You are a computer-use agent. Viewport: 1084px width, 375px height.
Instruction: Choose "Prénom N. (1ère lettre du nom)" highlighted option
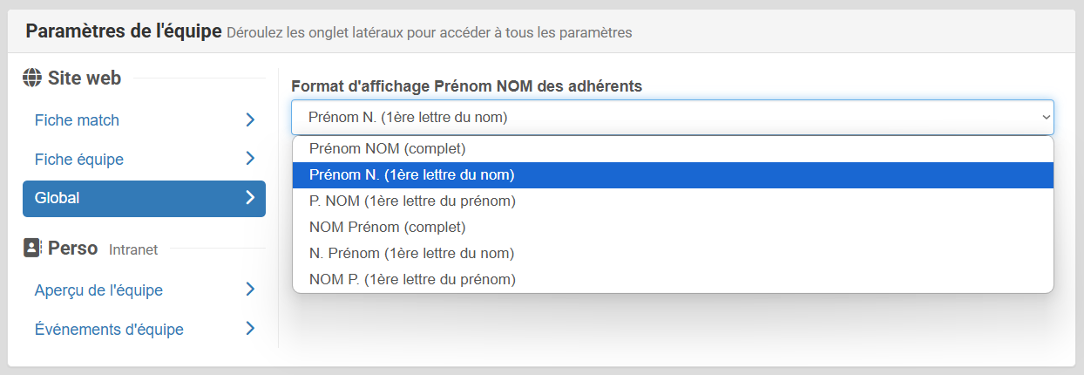411,174
